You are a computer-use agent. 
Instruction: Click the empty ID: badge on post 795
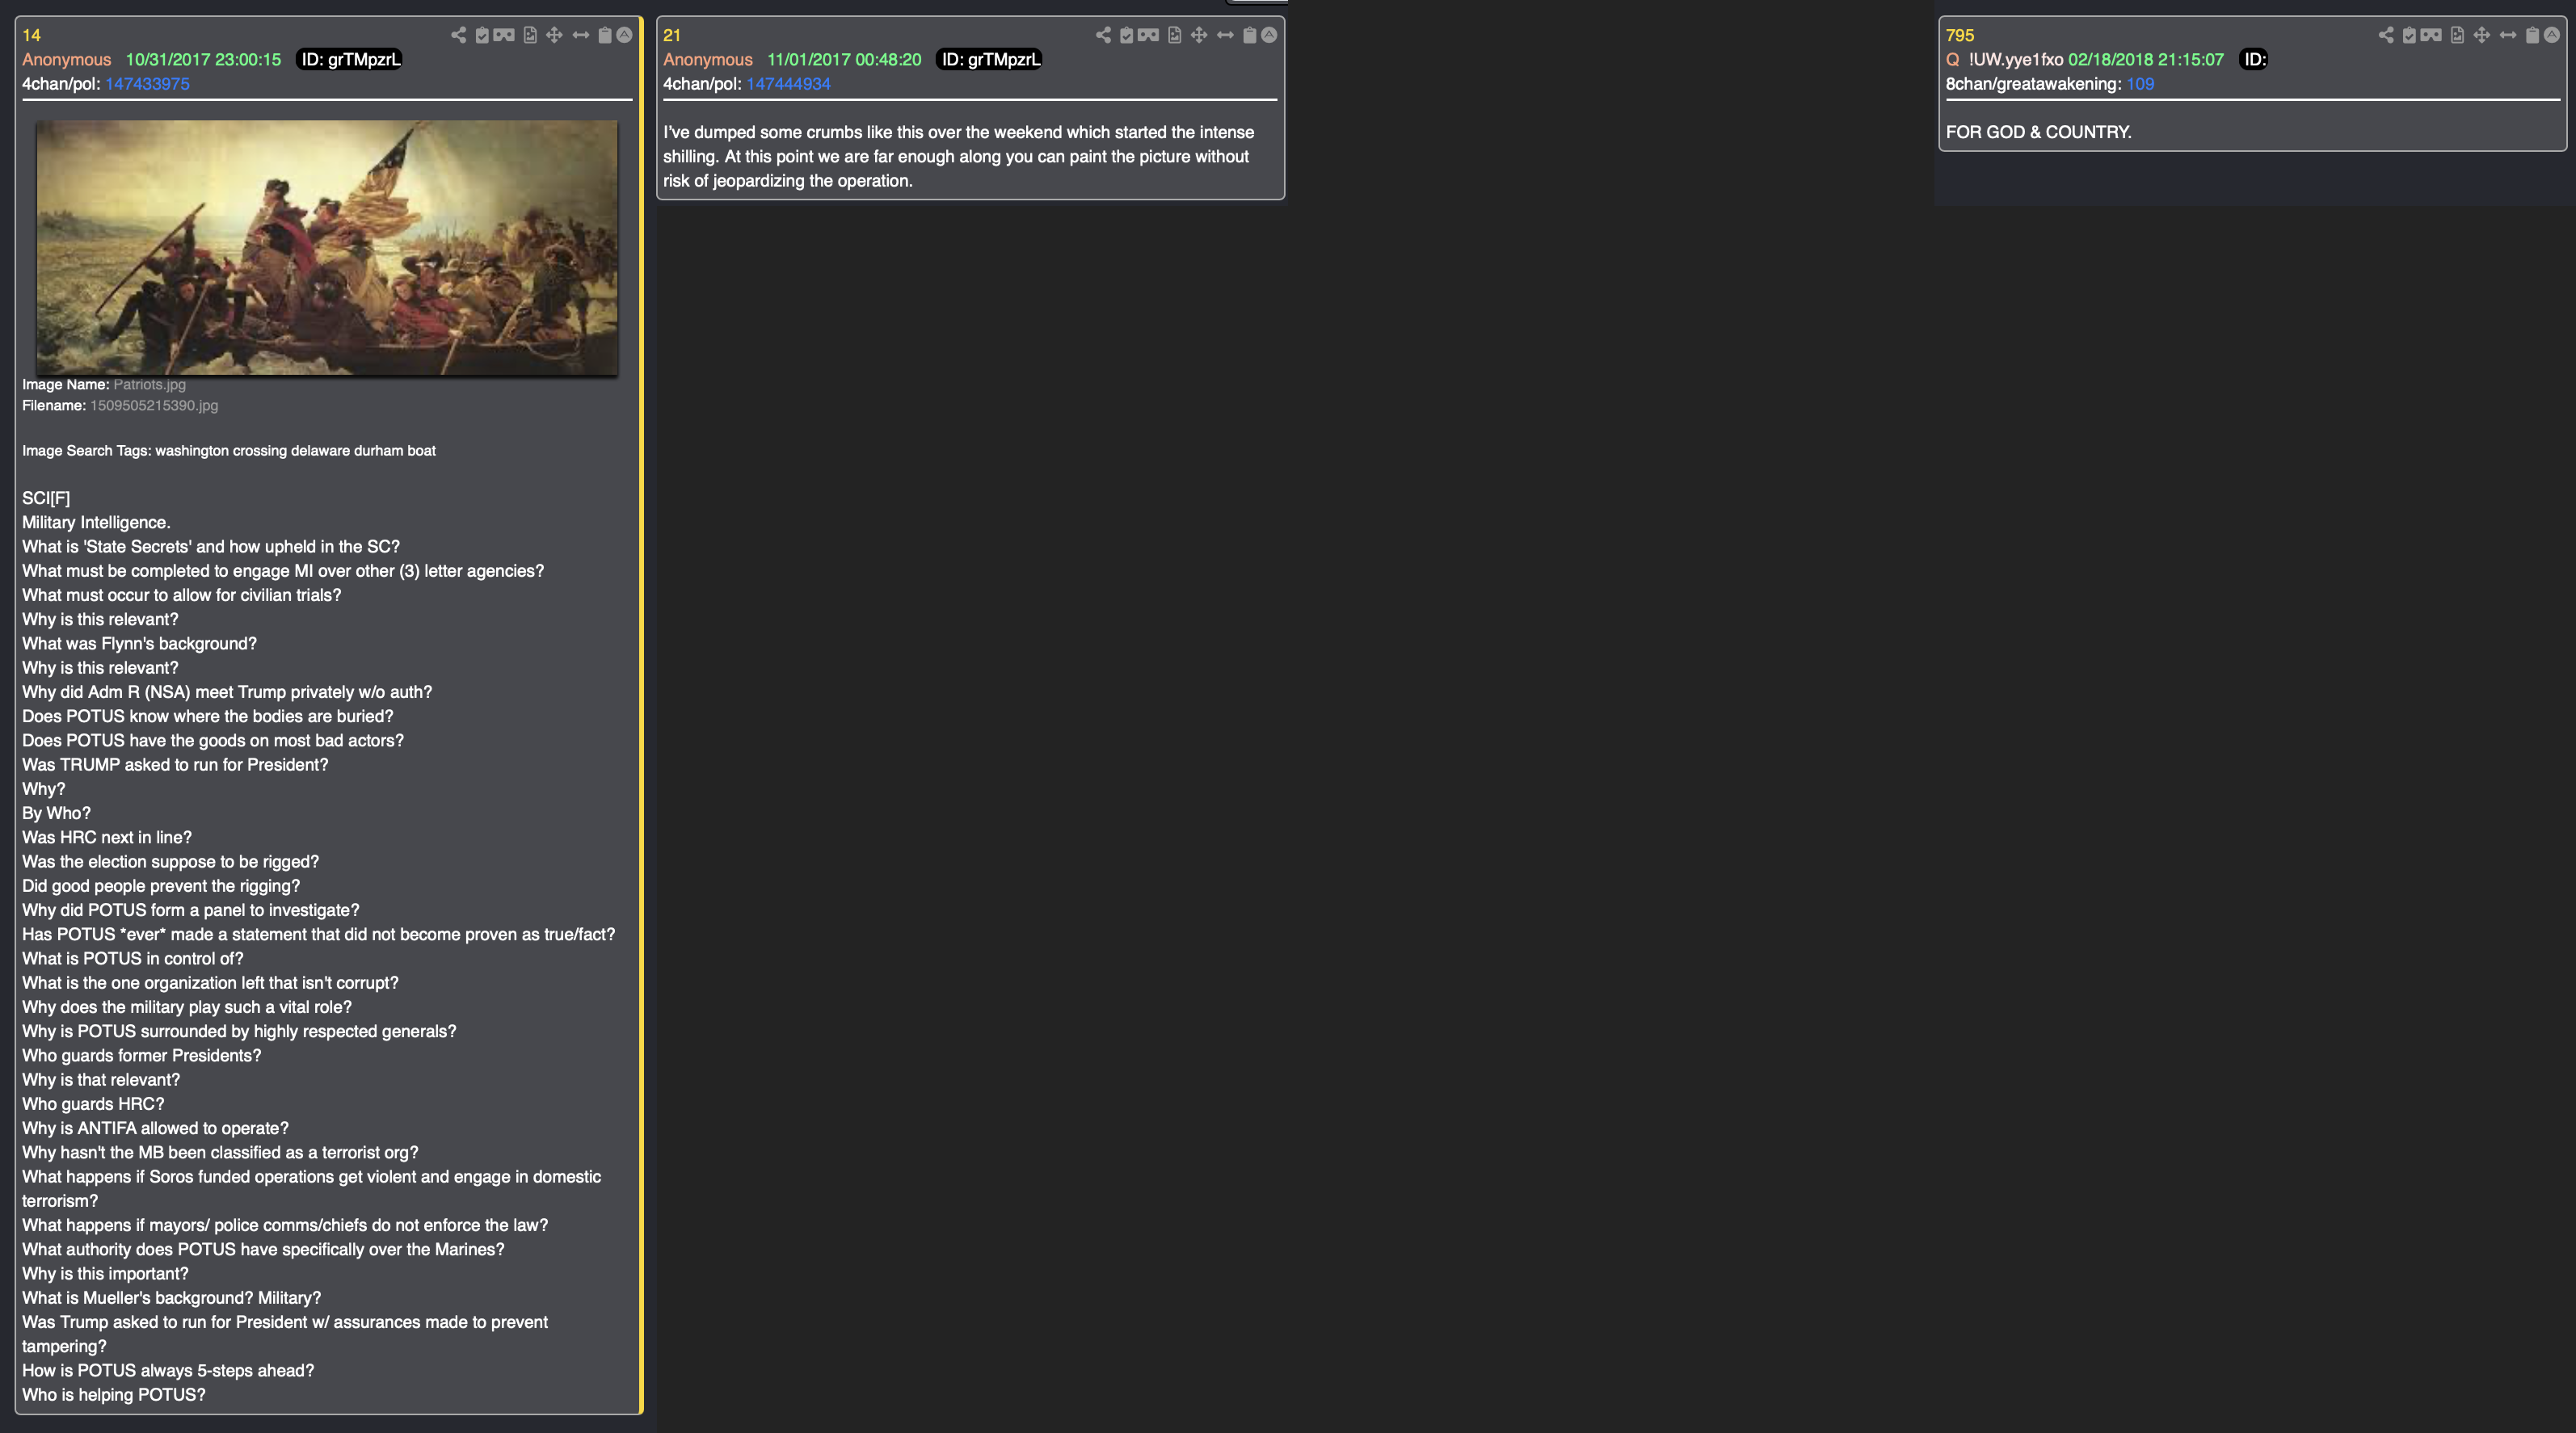pyautogui.click(x=2254, y=60)
